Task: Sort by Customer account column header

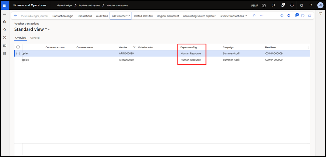Action: coord(55,47)
